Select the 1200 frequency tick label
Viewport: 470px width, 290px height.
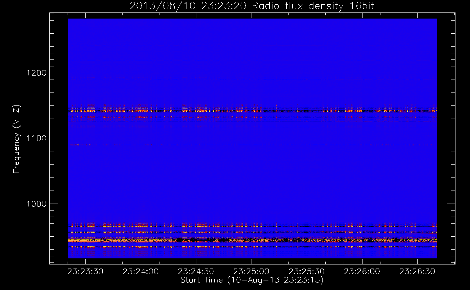(x=36, y=73)
